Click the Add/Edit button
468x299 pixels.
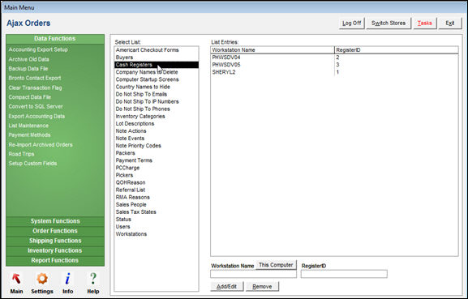(x=227, y=287)
